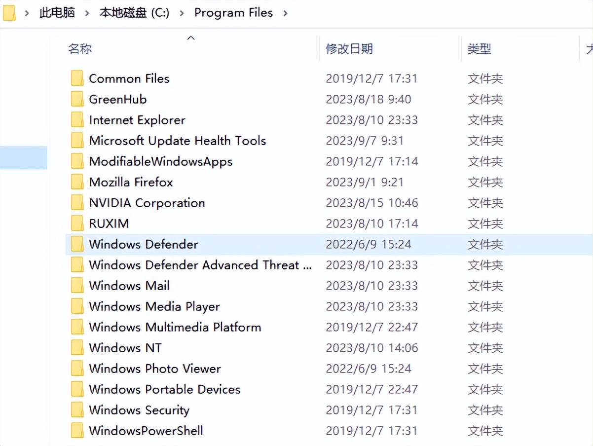
Task: Click the Mozilla Firefox folder icon
Action: pyautogui.click(x=77, y=182)
